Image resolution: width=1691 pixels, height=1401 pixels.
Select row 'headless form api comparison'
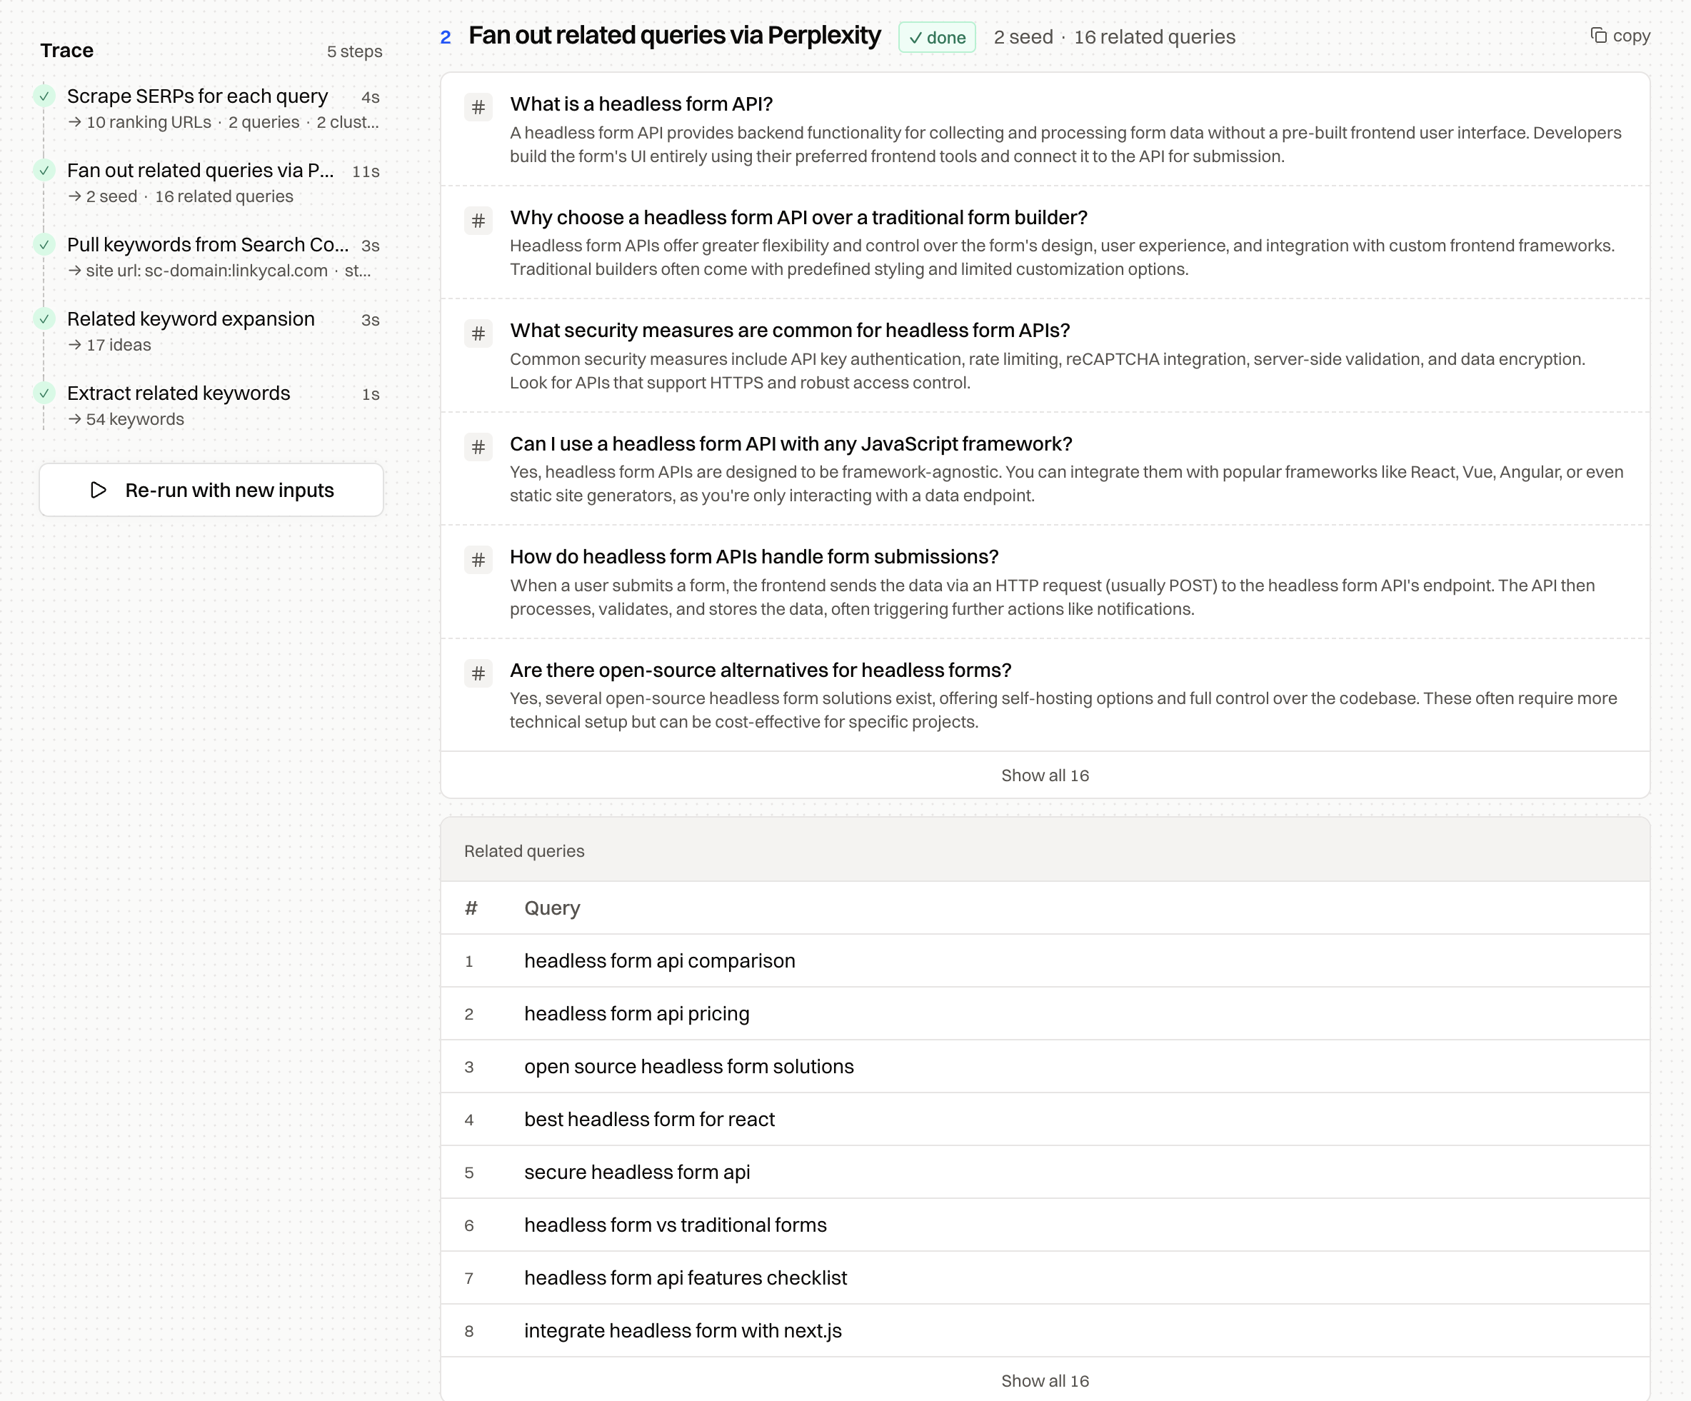pyautogui.click(x=1045, y=960)
